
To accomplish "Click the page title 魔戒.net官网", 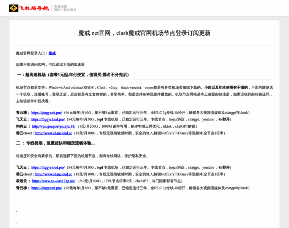I will point(144,33).
